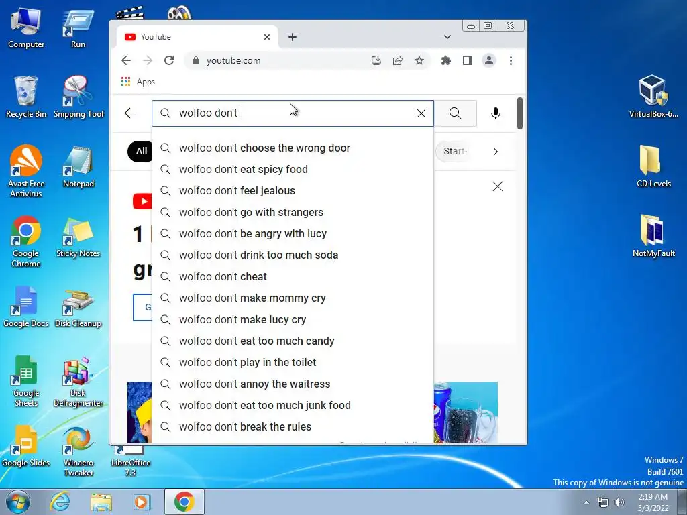The width and height of the screenshot is (687, 515).
Task: Select suggestion 'wolfoo don't make lucy cry'
Action: pos(293,320)
